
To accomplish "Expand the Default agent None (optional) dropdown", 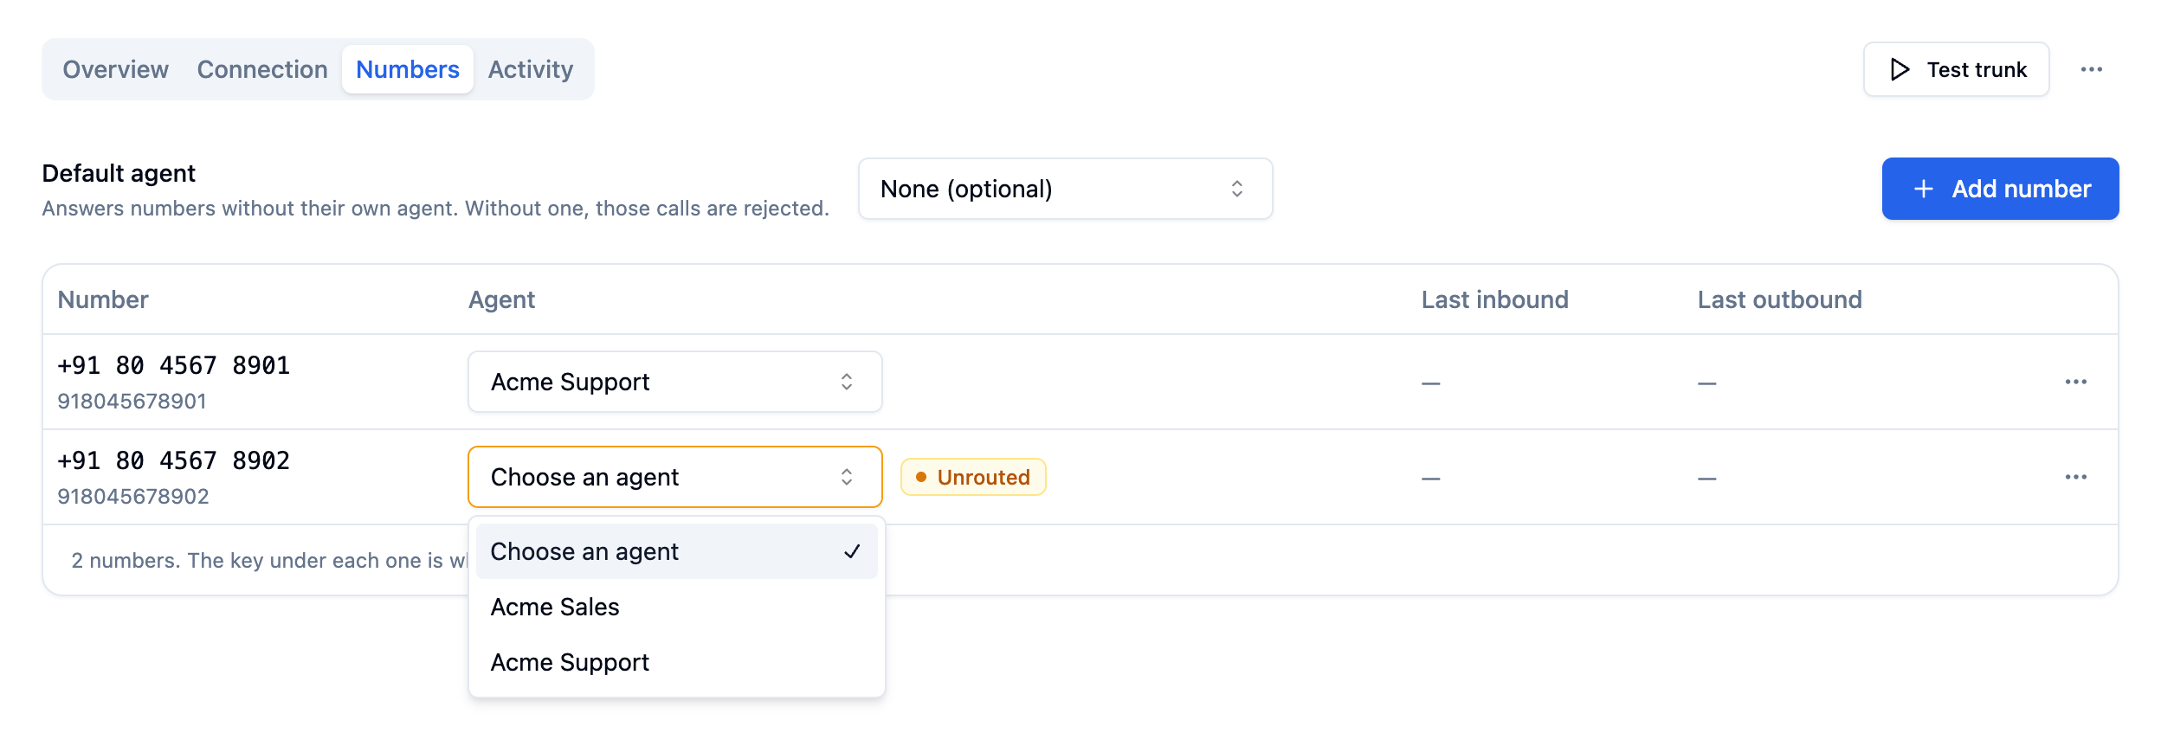I will pos(1065,189).
